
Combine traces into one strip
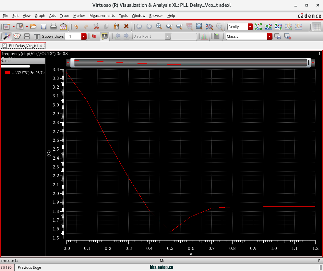(x=268, y=26)
